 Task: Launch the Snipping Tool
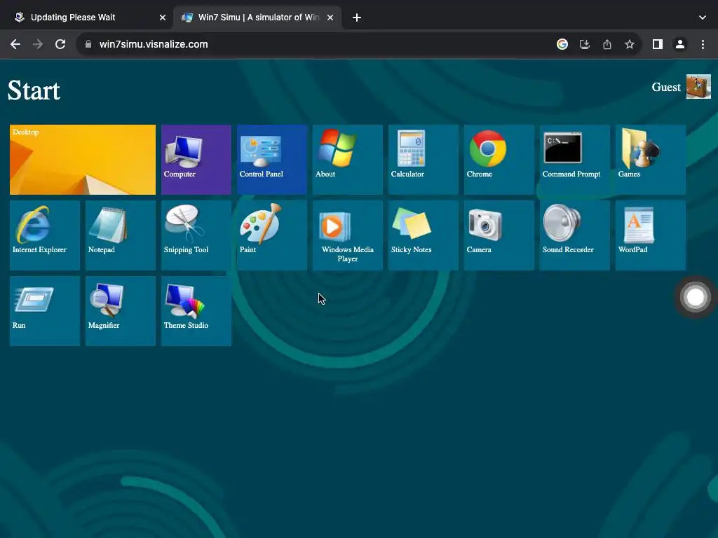click(196, 235)
